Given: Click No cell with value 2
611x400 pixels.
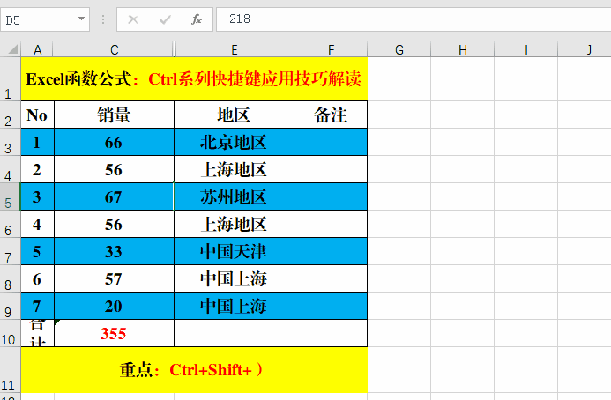Looking at the screenshot, I should (x=37, y=169).
